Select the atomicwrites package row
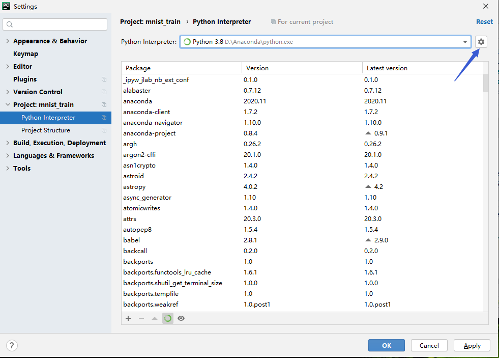The width and height of the screenshot is (499, 358). click(302, 208)
